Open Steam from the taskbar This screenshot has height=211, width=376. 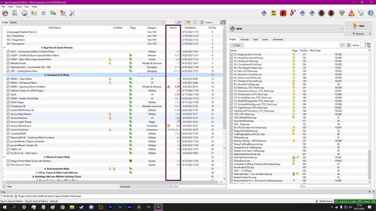click(x=82, y=207)
